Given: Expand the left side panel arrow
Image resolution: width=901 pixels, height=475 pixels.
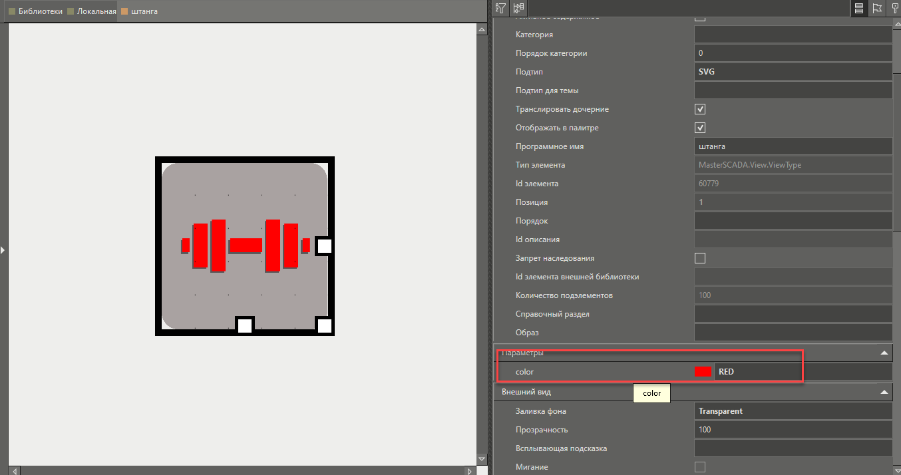Looking at the screenshot, I should pos(3,250).
